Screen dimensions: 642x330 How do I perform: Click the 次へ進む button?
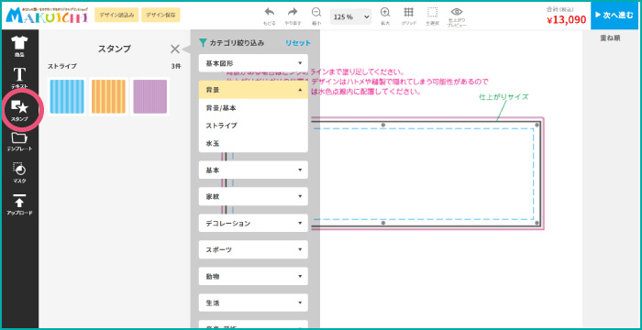[x=614, y=16]
